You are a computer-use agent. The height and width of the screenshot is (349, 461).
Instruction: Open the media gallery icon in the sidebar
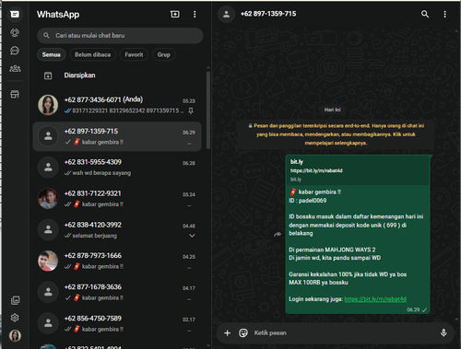pos(15,300)
